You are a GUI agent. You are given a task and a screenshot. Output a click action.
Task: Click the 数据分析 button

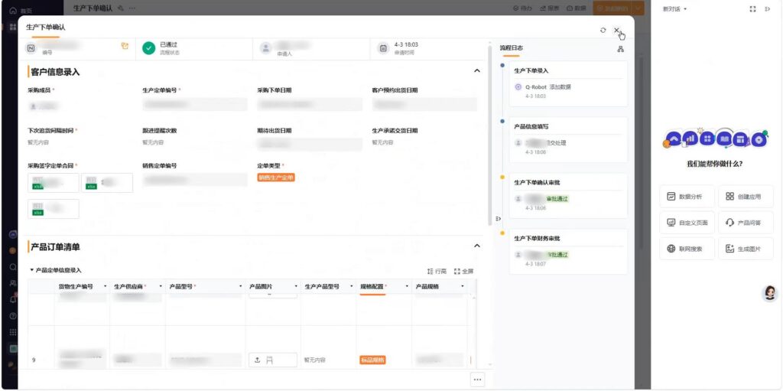[687, 196]
